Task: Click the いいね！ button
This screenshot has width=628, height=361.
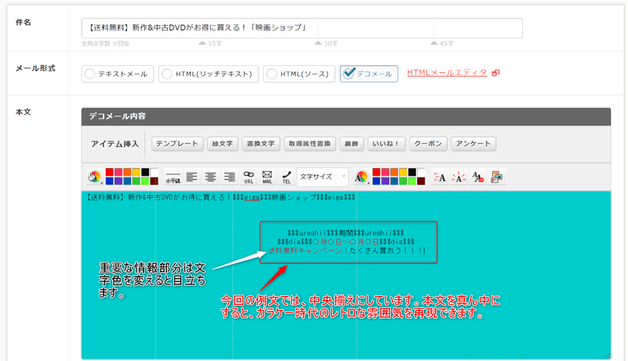Action: pos(386,144)
